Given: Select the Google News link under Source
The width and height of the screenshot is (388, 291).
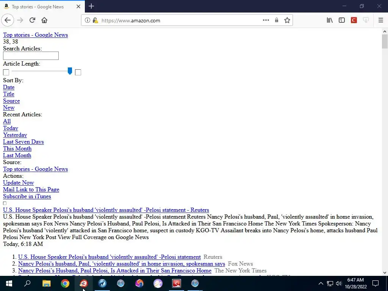Looking at the screenshot, I should 35,169.
